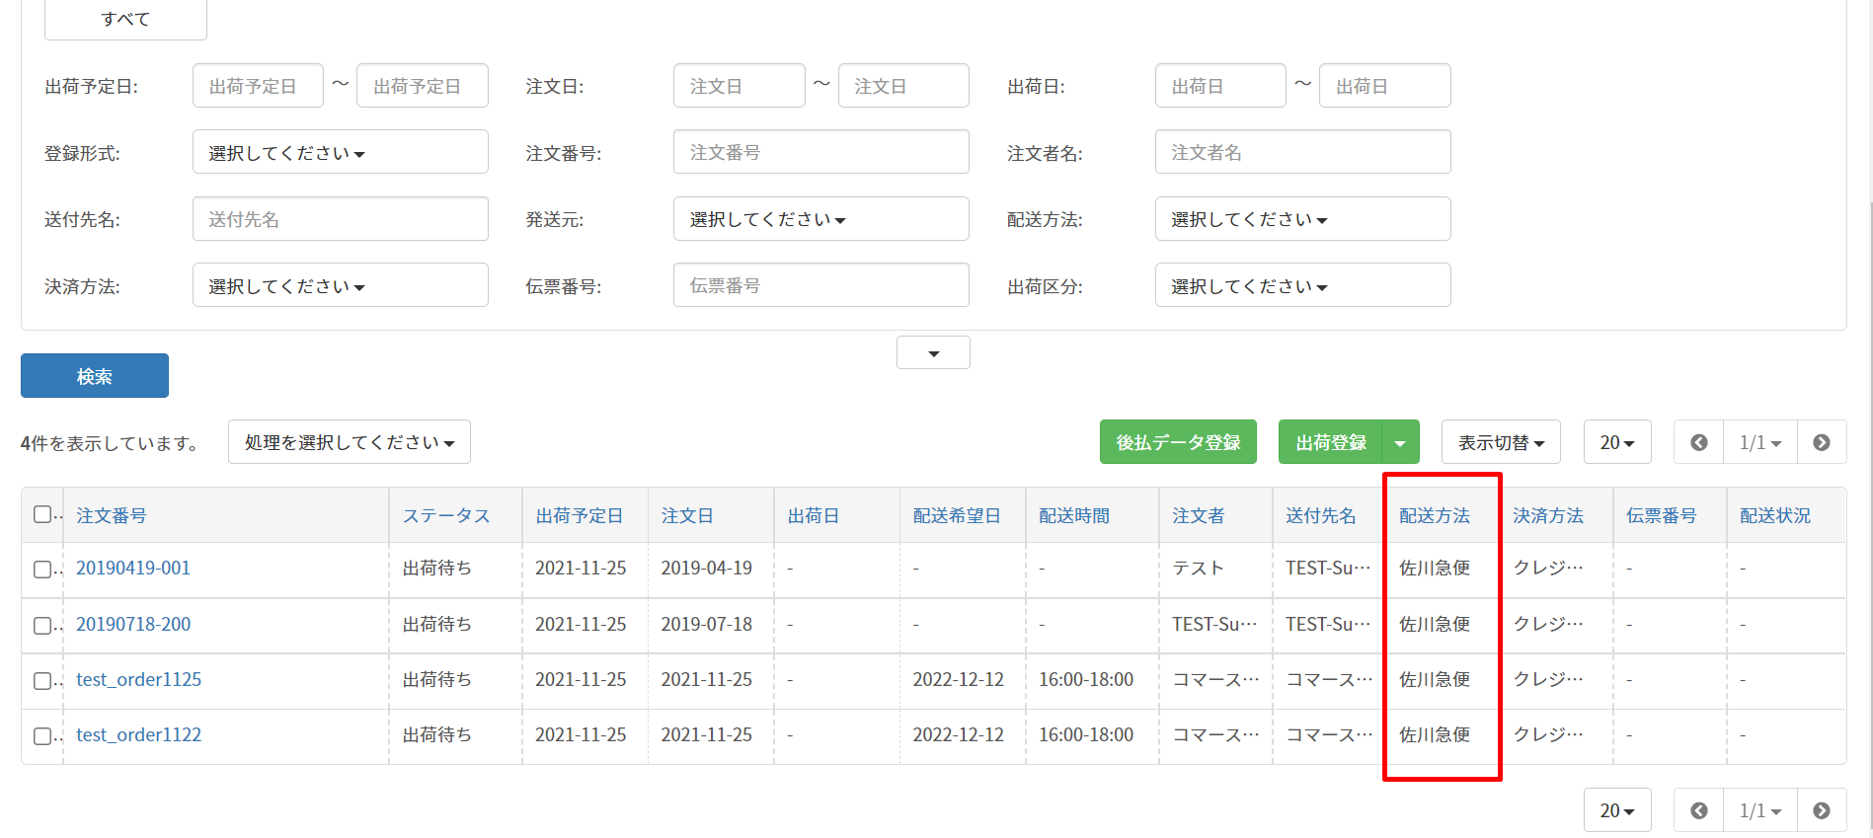Select 2022-12-12 cell in test_order1125 row

pyautogui.click(x=958, y=679)
